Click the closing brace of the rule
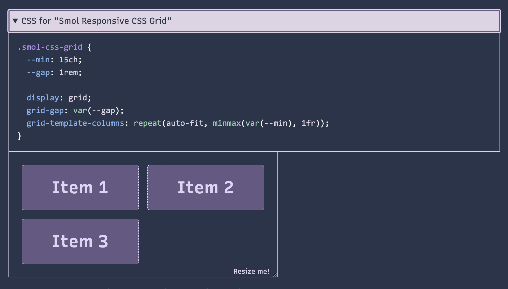 [20, 136]
